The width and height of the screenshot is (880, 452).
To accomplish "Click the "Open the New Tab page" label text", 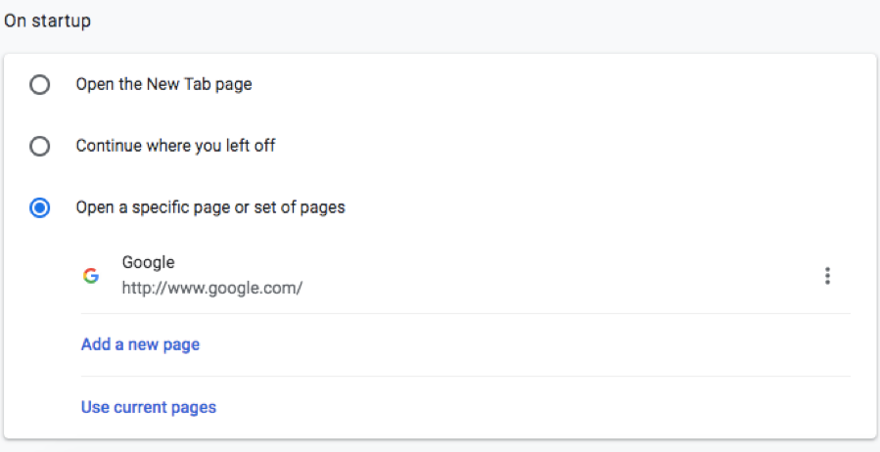I will 163,85.
